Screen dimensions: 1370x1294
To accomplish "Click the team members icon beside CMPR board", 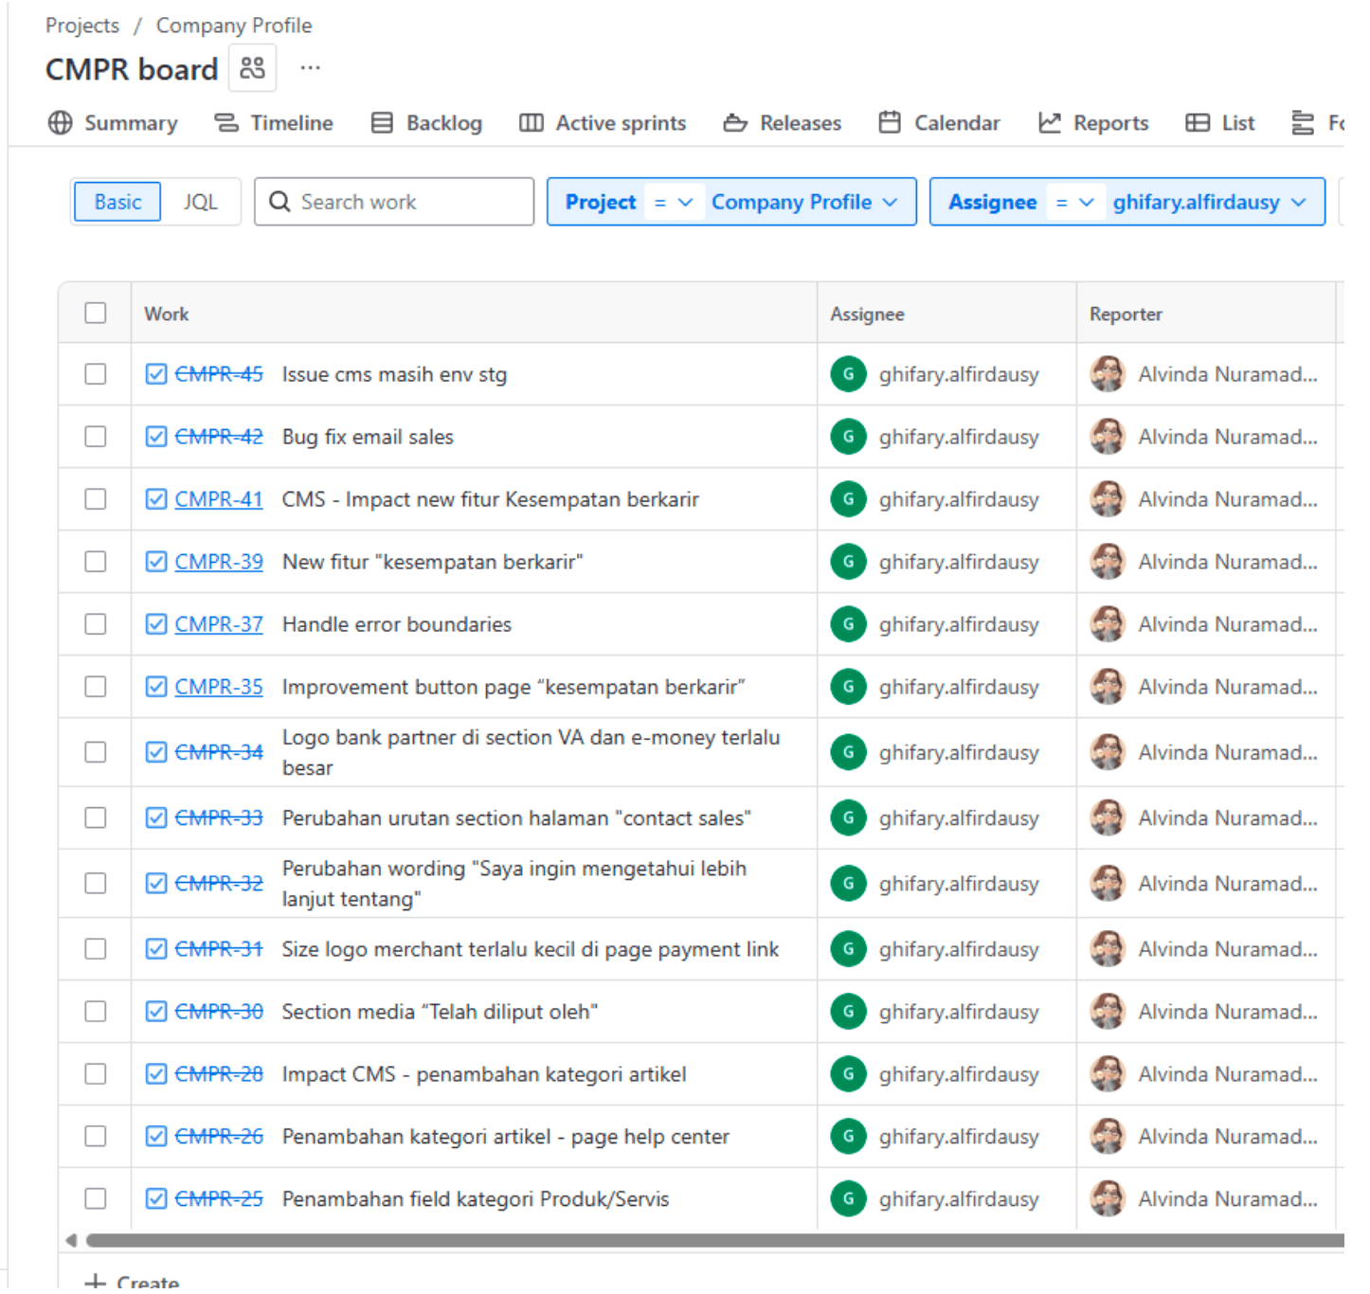I will [x=252, y=68].
